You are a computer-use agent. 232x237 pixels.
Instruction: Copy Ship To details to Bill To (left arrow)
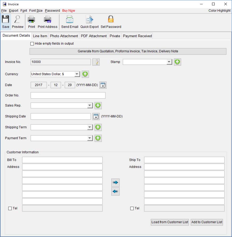[116, 192]
